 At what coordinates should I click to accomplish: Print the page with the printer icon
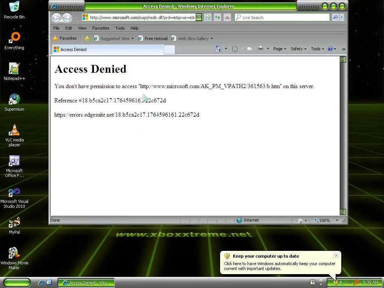click(261, 49)
